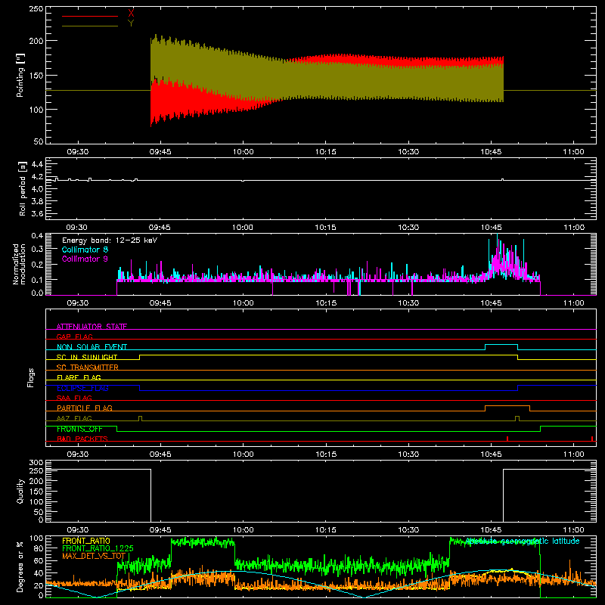The image size is (605, 605).
Task: Click the 'Roll period [s]' axis title
Action: click(23, 188)
